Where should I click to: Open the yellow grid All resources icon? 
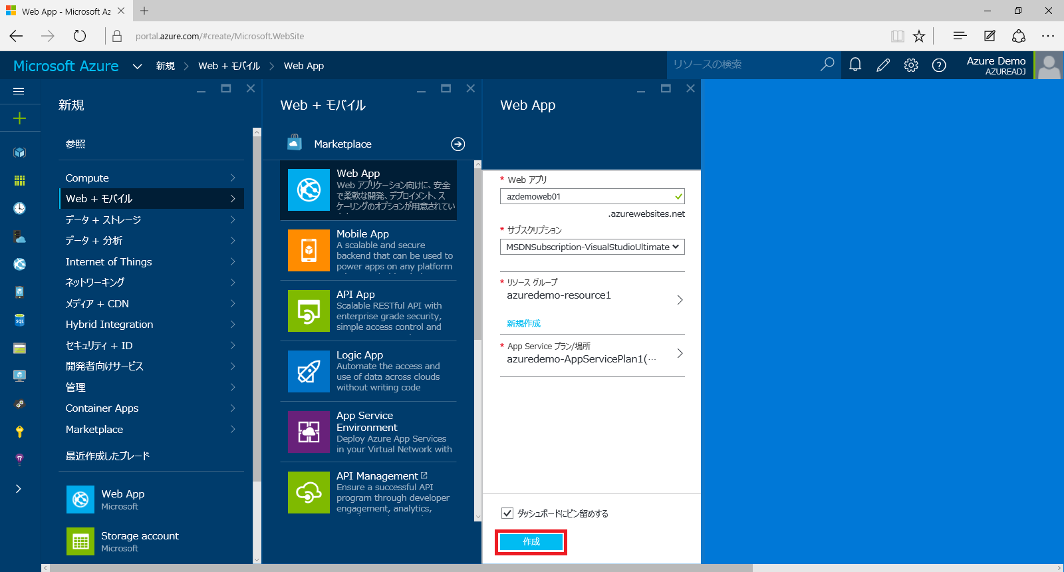point(19,180)
